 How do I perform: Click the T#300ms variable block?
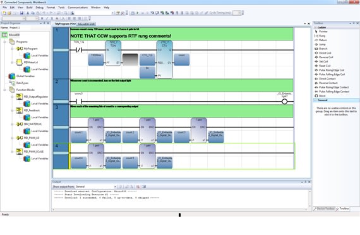[x=96, y=59]
